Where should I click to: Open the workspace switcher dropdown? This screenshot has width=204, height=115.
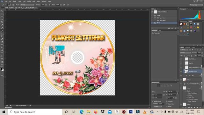(x=196, y=5)
